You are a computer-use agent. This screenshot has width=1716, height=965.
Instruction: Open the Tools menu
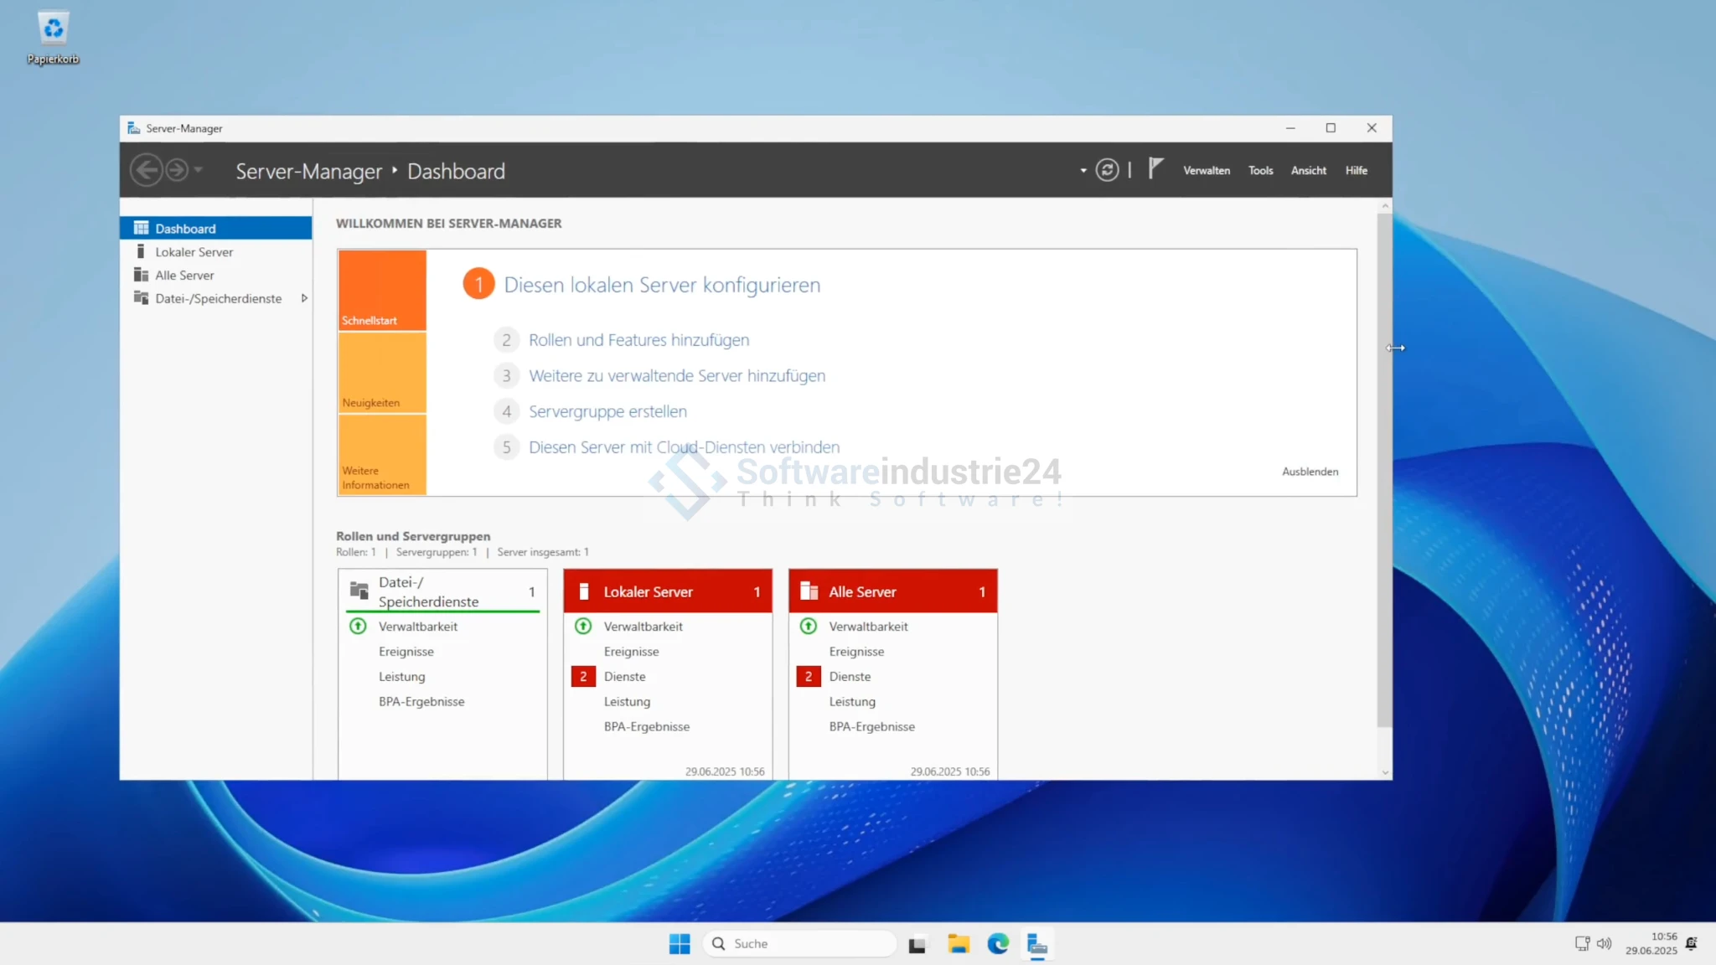pyautogui.click(x=1260, y=171)
